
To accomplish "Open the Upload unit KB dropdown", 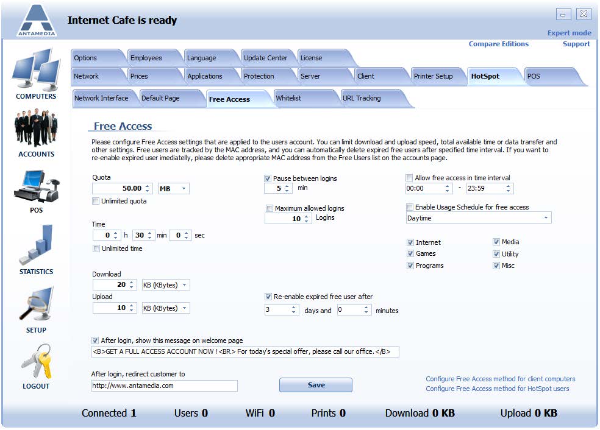I will pos(166,308).
